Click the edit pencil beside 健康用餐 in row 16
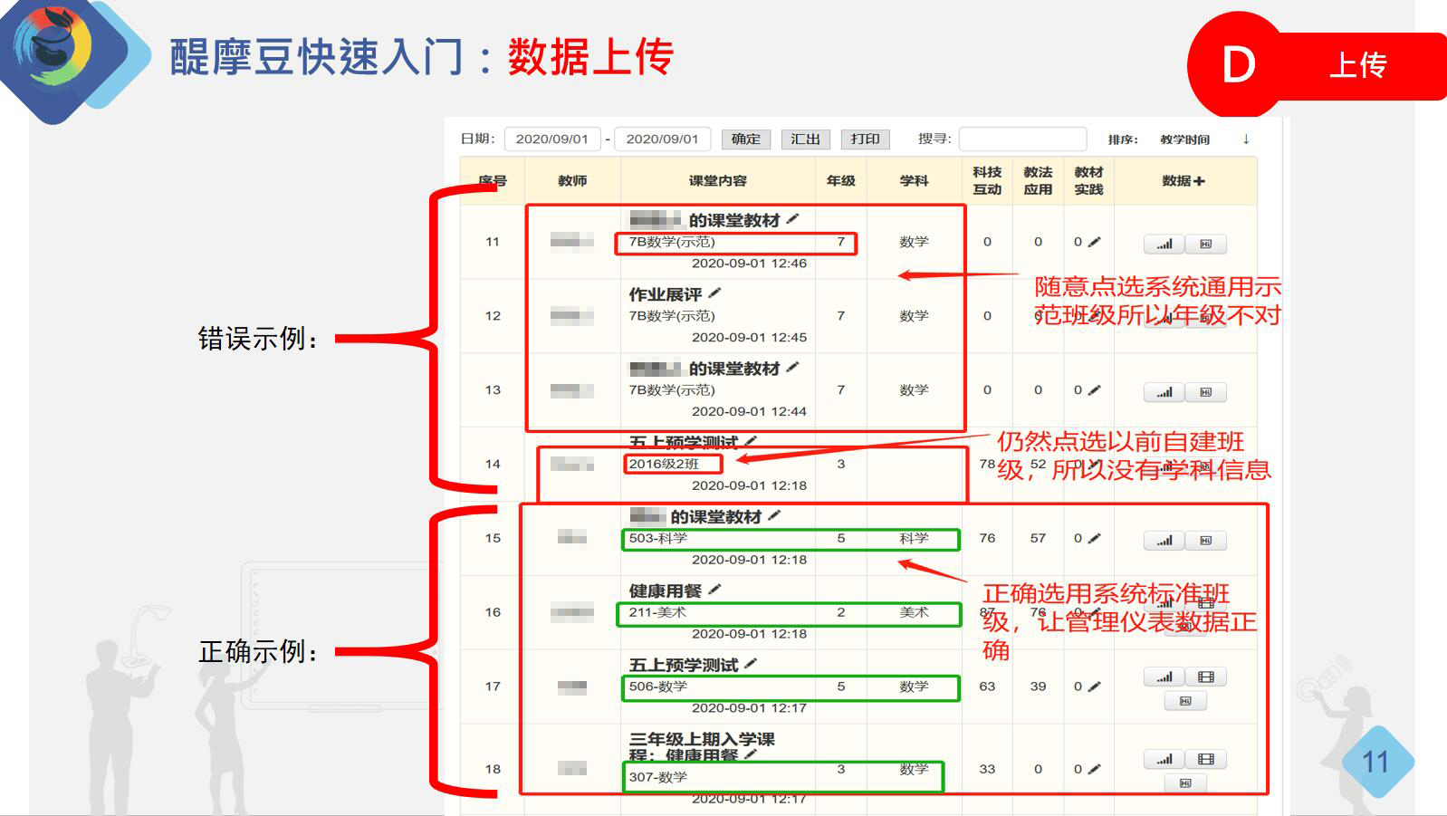Viewport: 1447px width, 816px height. pyautogui.click(x=714, y=590)
